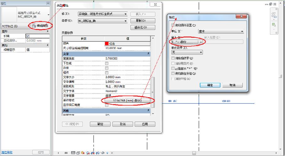The width and height of the screenshot is (285, 156).
Task: Collapse the 文字 section in type parameters
Action: [x=148, y=54]
